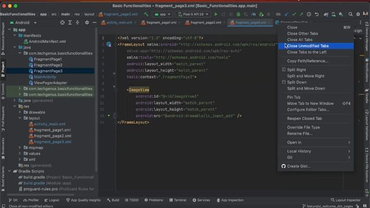This screenshot has height=208, width=370.
Task: Collapse the app module node
Action: [x=9, y=29]
